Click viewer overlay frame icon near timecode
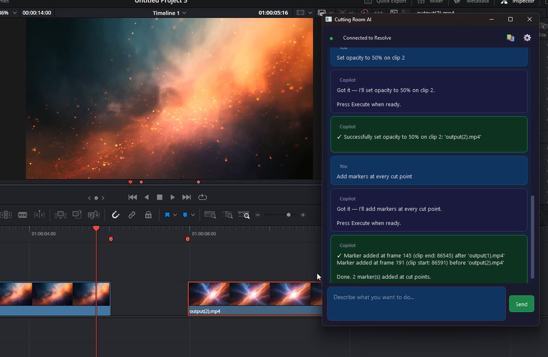This screenshot has height=357, width=548. coord(300,13)
